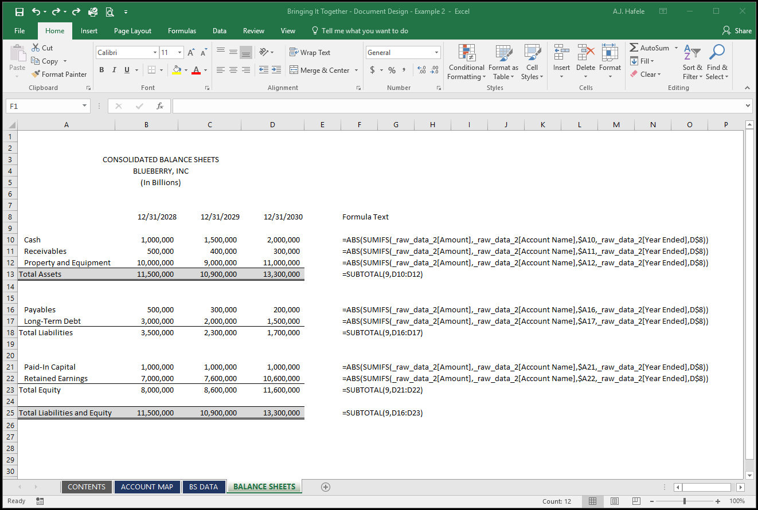
Task: Click the Insert Function fx icon
Action: pyautogui.click(x=160, y=106)
